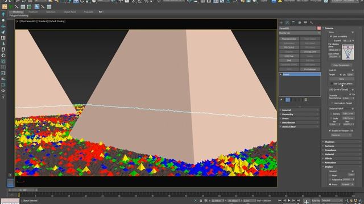Click configure modifier sets icon under stack
The width and height of the screenshot is (364, 204).
[306, 100]
